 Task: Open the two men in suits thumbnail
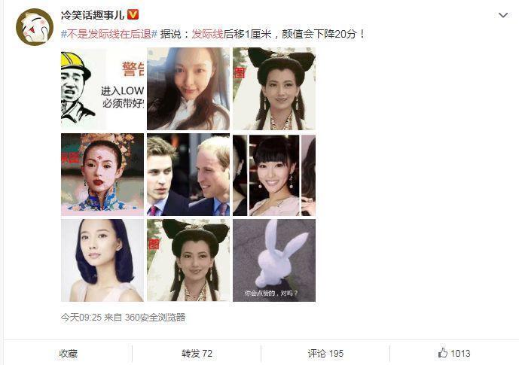[x=188, y=175]
